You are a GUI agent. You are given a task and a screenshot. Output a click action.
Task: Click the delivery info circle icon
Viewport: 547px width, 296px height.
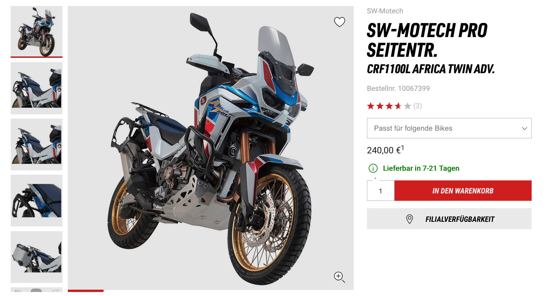373,168
